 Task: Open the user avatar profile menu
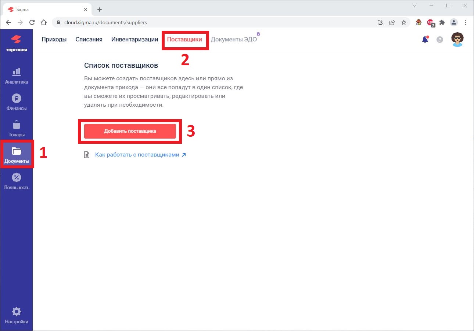(457, 39)
